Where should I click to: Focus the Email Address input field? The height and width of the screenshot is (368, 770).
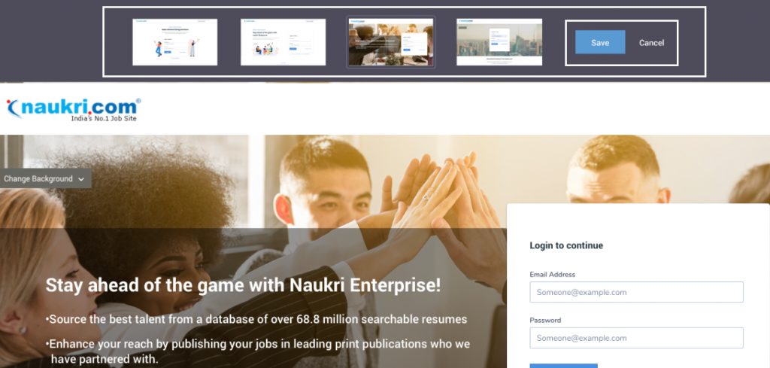click(x=636, y=292)
